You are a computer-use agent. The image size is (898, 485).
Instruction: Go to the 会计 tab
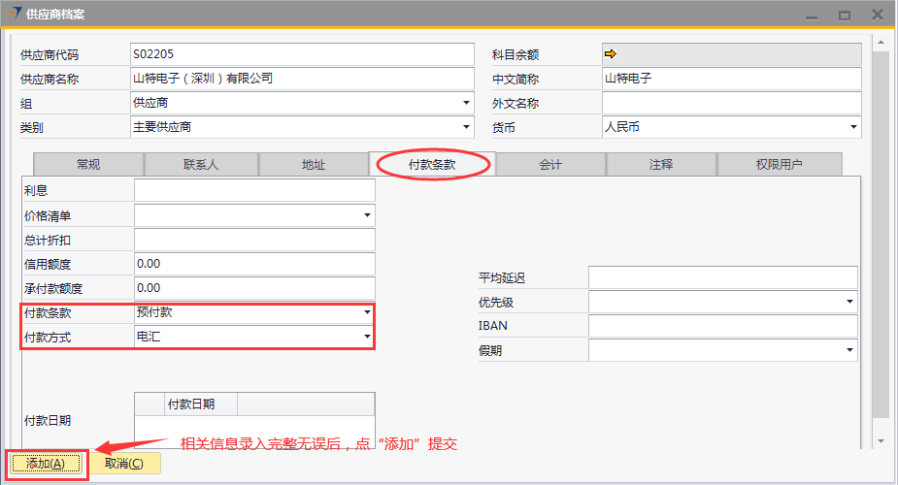(550, 165)
